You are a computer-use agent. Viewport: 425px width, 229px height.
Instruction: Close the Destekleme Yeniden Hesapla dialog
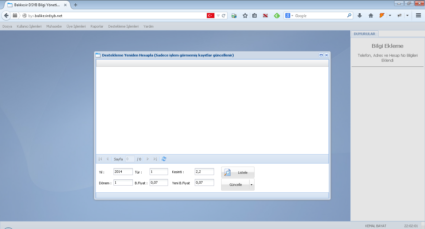tap(326, 55)
